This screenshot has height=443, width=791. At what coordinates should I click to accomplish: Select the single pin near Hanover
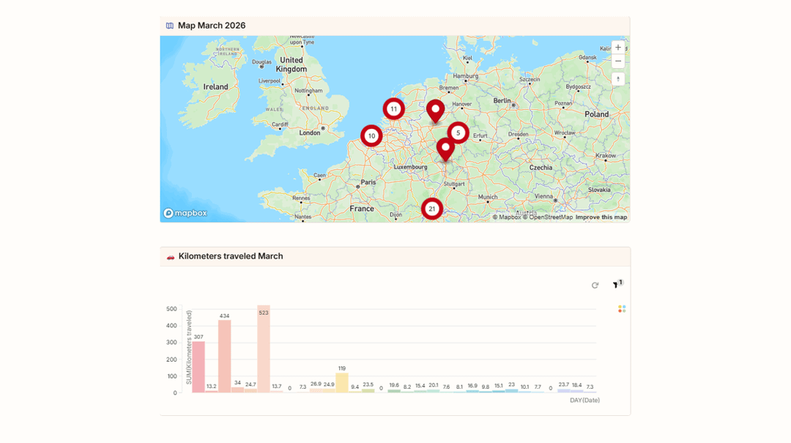click(x=435, y=111)
